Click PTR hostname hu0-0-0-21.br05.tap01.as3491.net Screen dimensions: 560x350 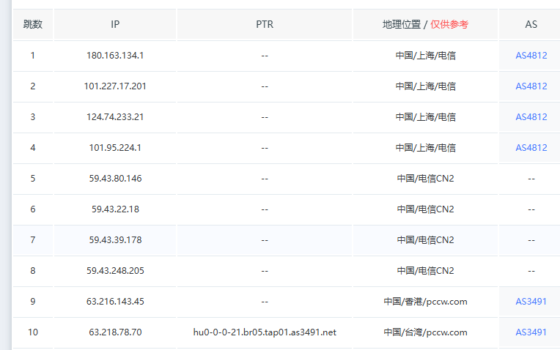pyautogui.click(x=265, y=332)
